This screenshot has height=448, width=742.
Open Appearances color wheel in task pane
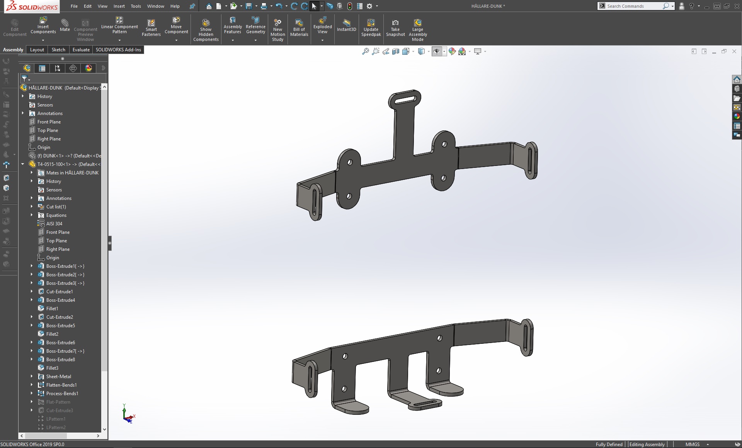[x=737, y=117]
